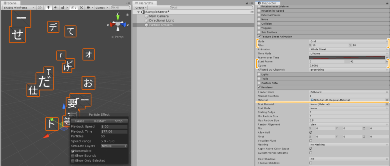Toggle 2D view mode
The image size is (390, 166).
tap(40, 7)
